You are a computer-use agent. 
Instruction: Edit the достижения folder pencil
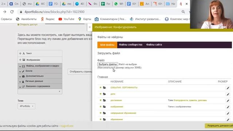point(228,101)
